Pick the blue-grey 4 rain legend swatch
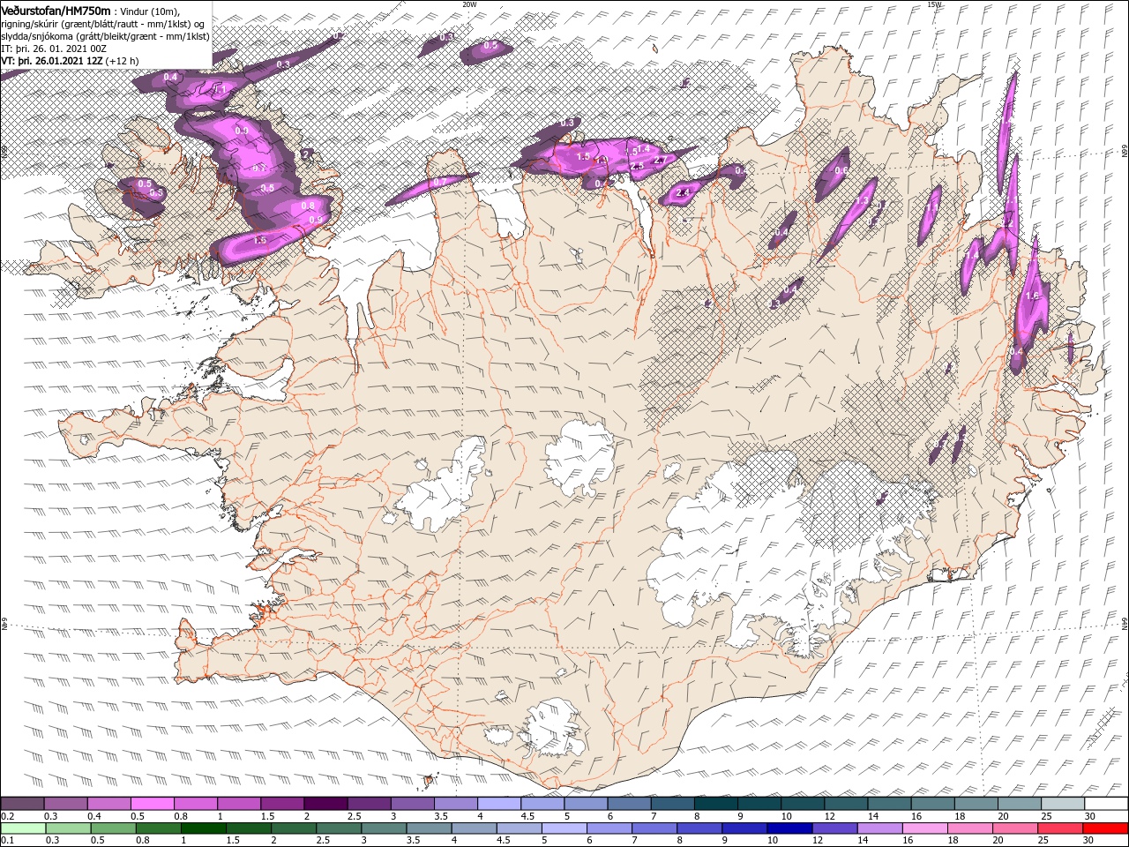The width and height of the screenshot is (1129, 847). coord(475,828)
